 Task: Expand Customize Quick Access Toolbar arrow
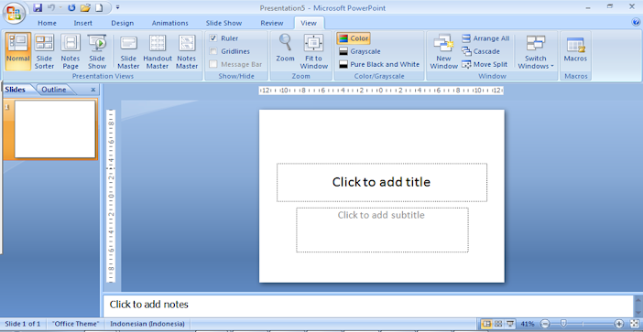pyautogui.click(x=117, y=7)
